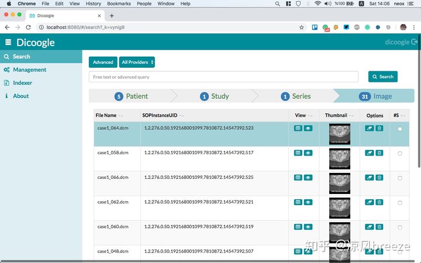The width and height of the screenshot is (421, 263).
Task: Open metadata table view for case1_064.dcm
Action: point(298,128)
